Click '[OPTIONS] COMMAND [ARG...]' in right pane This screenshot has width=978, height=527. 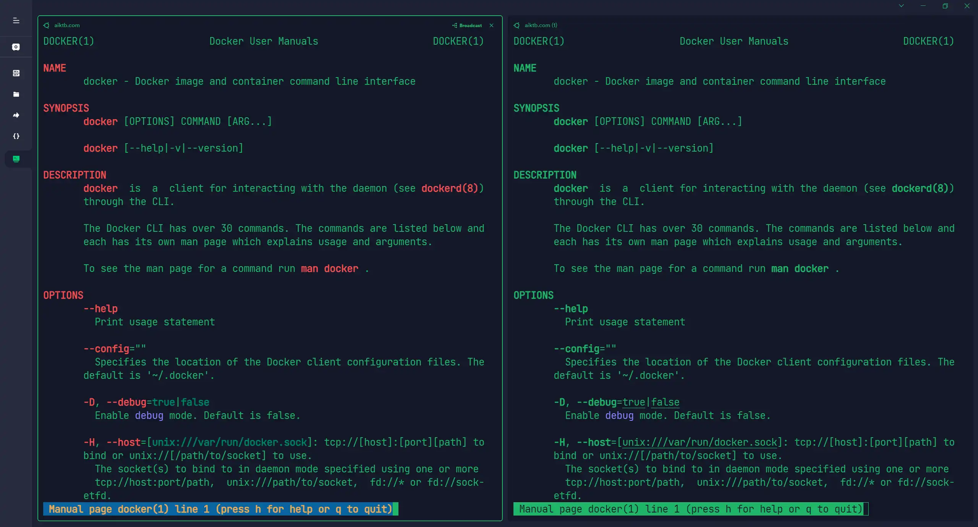668,122
